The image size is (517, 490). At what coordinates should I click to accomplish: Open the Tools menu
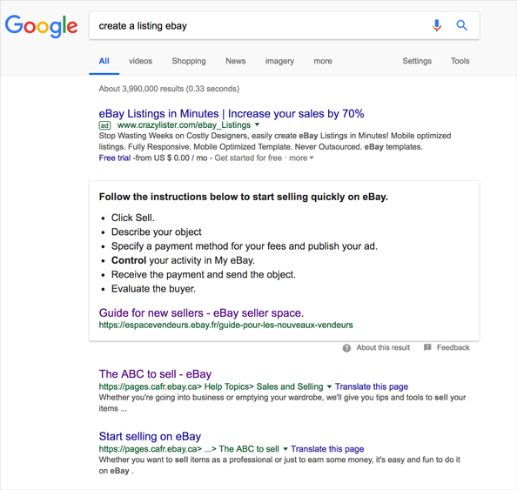460,61
